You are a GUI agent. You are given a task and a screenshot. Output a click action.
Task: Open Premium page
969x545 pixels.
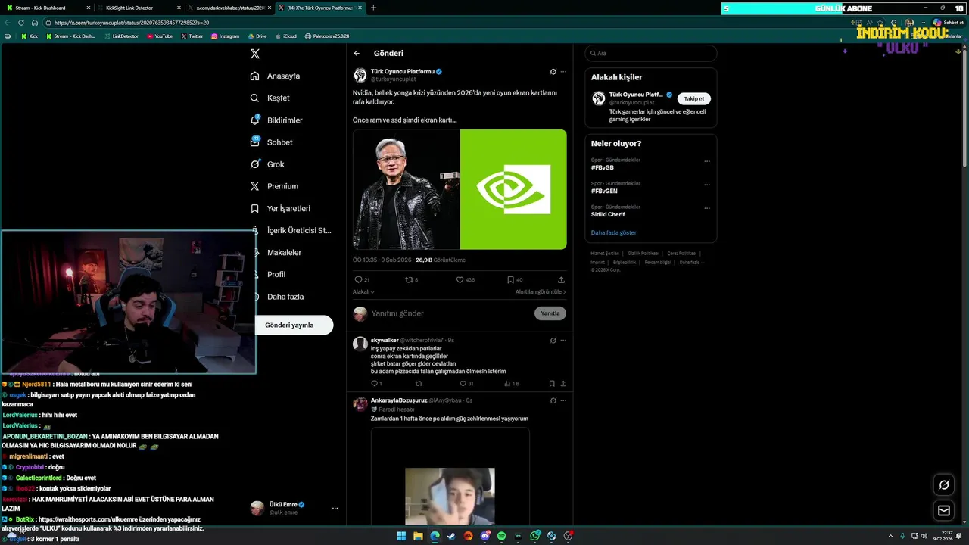coord(274,186)
